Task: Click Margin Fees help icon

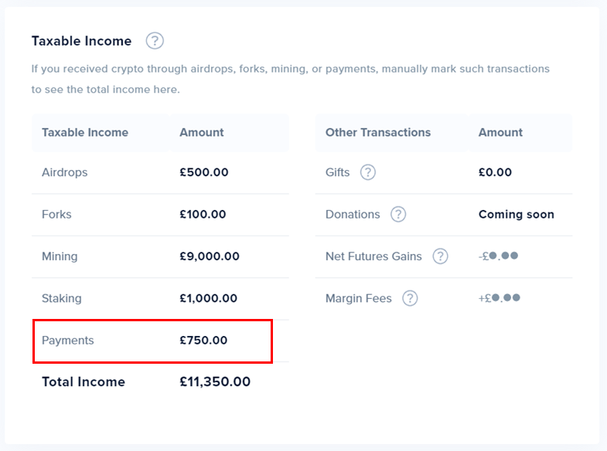Action: click(410, 298)
